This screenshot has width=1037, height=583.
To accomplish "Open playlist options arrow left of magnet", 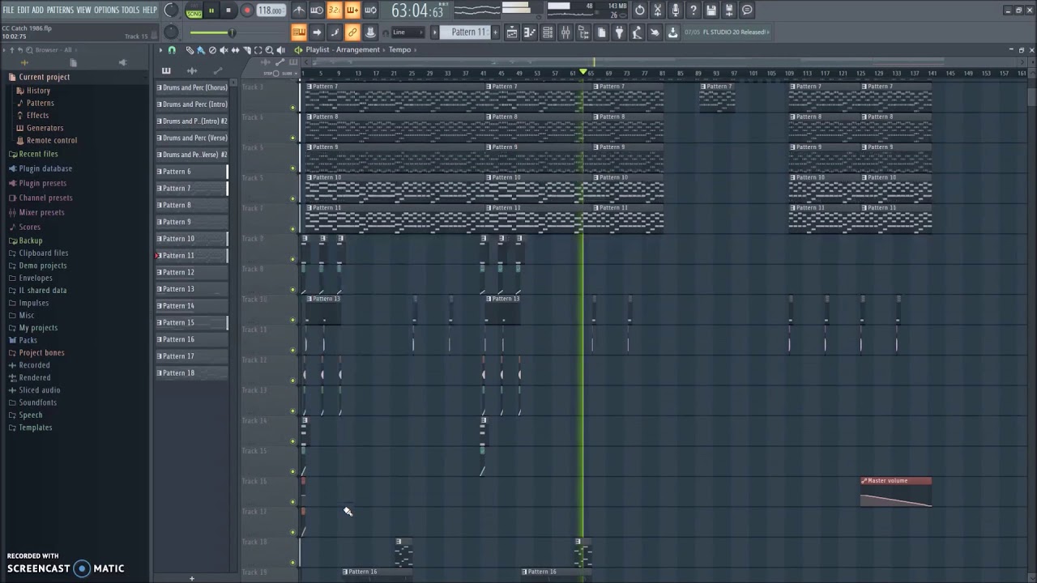I will click(160, 50).
